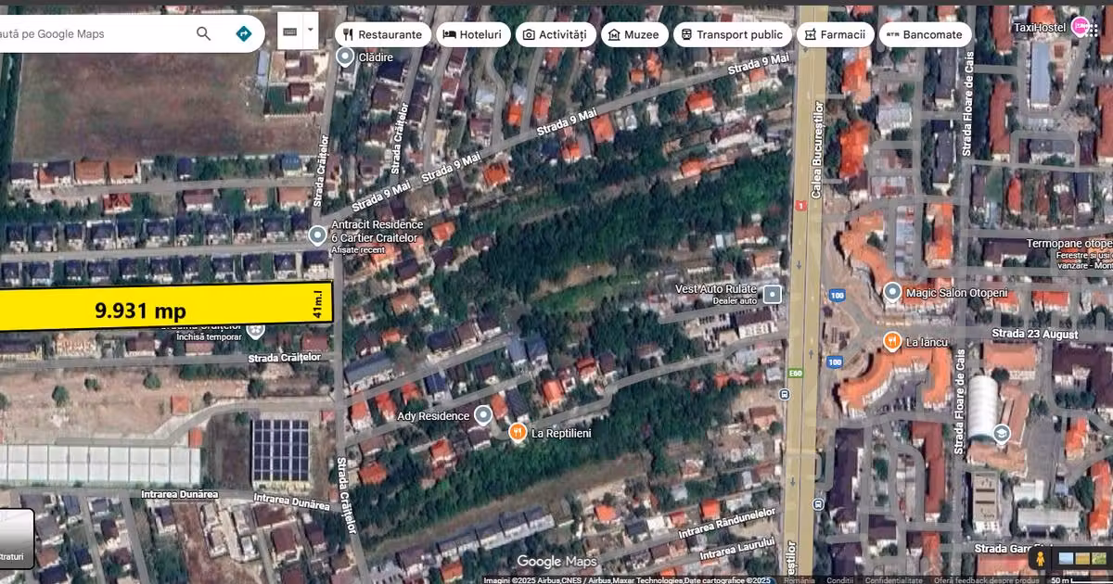Filter map by Restaurante
The height and width of the screenshot is (584, 1113).
tap(382, 34)
